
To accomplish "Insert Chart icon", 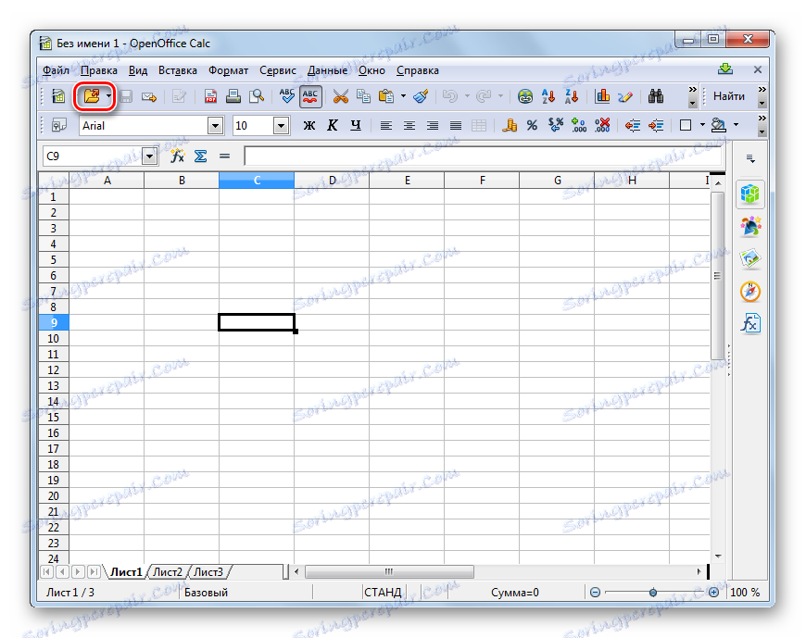I will (602, 96).
